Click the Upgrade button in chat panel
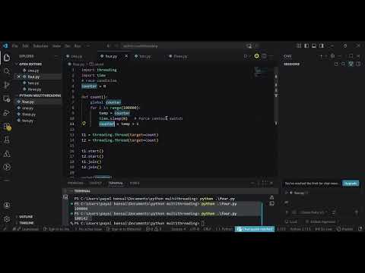Image resolution: width=365 pixels, height=273 pixels. click(x=351, y=184)
